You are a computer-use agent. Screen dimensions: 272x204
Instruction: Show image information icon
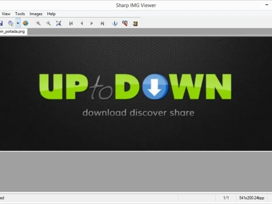115,23
